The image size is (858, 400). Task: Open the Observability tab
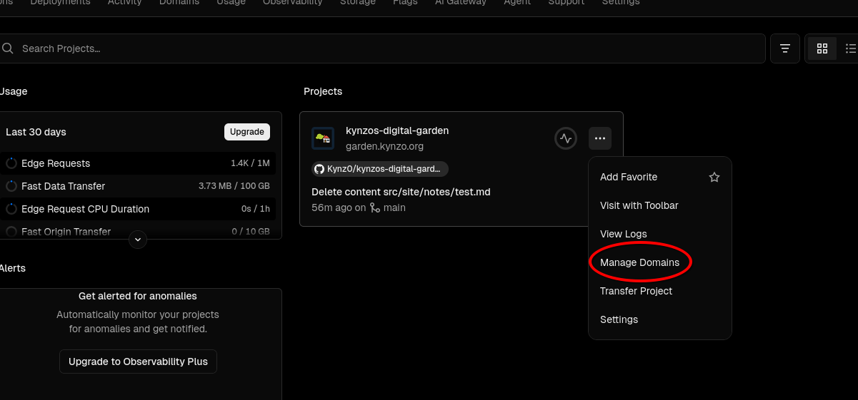[x=292, y=3]
